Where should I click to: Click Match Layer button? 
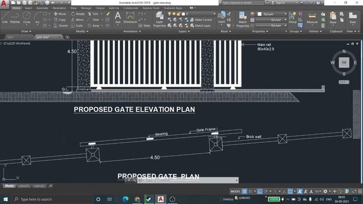click(200, 25)
